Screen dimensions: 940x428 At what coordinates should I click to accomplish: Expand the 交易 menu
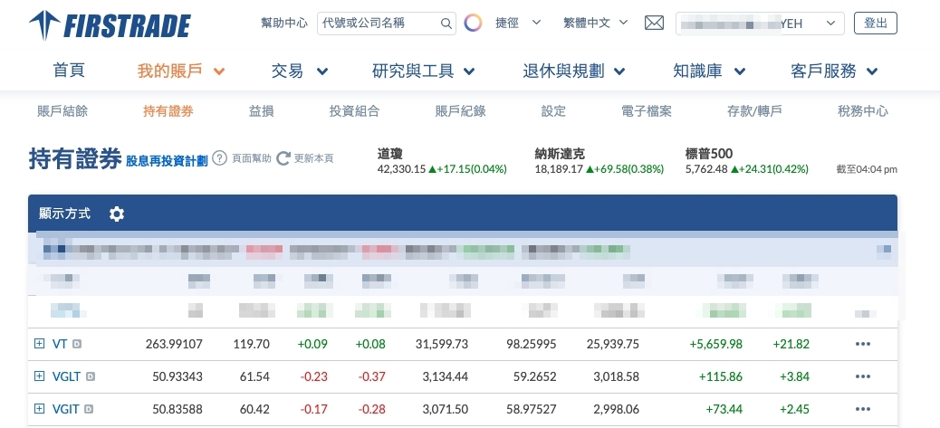pos(299,71)
